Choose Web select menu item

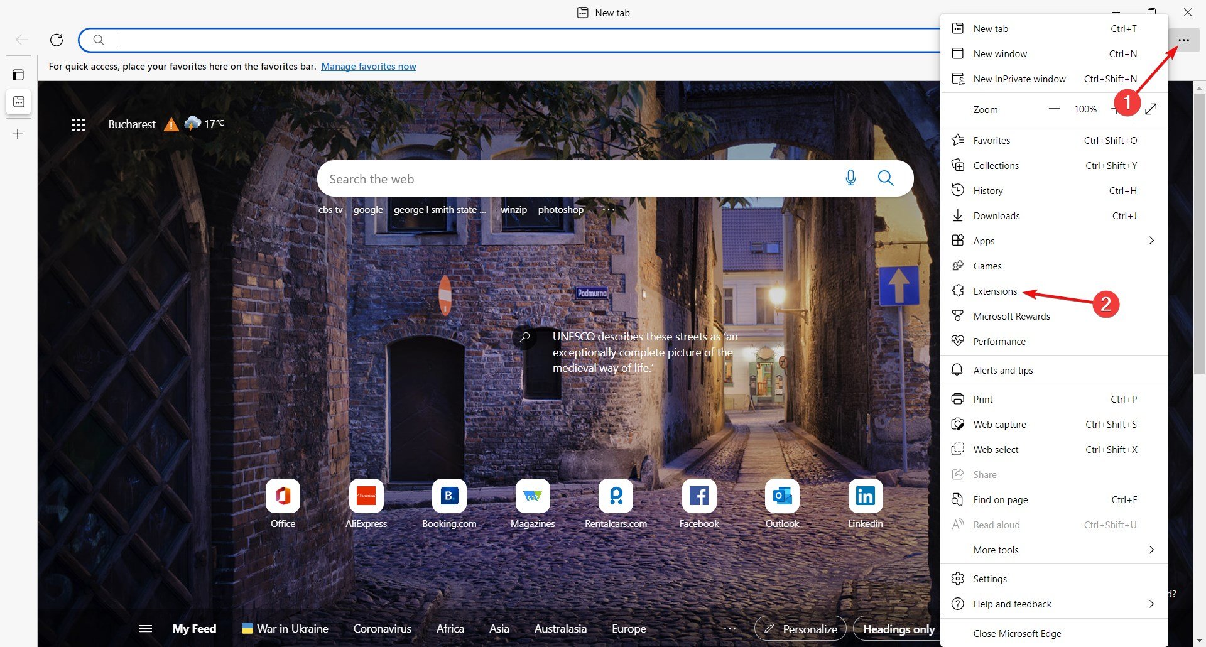point(1054,449)
